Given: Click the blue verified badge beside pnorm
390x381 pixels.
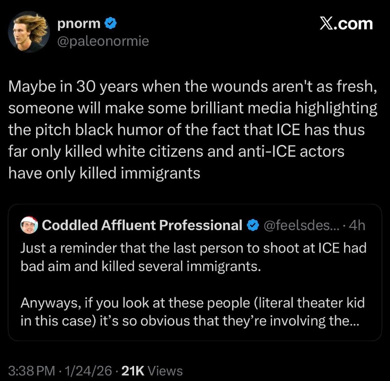Looking at the screenshot, I should coord(111,23).
